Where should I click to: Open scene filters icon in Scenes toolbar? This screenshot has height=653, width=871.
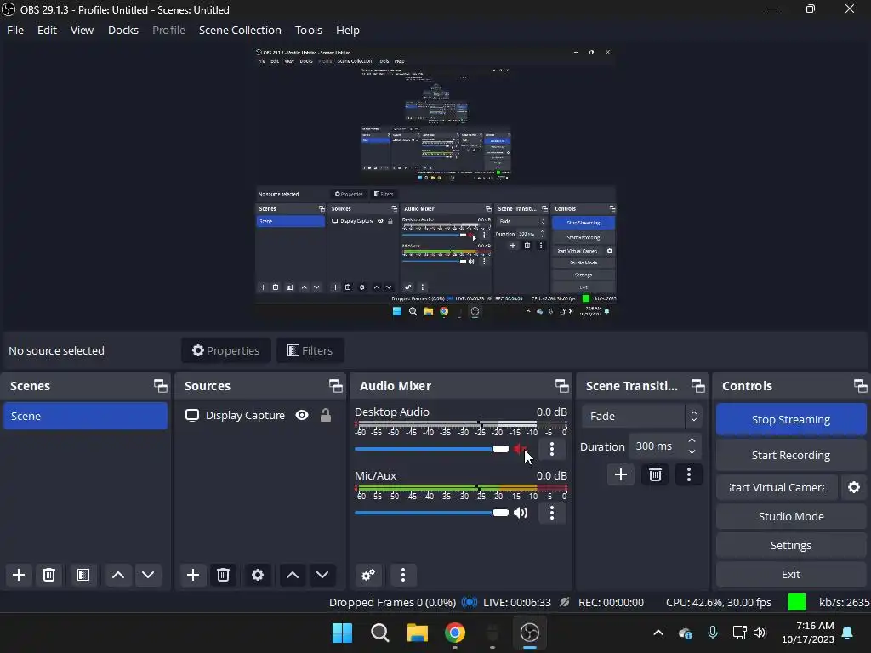click(x=83, y=575)
